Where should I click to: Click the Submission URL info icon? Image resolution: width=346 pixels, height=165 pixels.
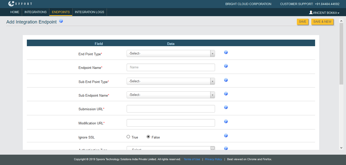coord(226,107)
